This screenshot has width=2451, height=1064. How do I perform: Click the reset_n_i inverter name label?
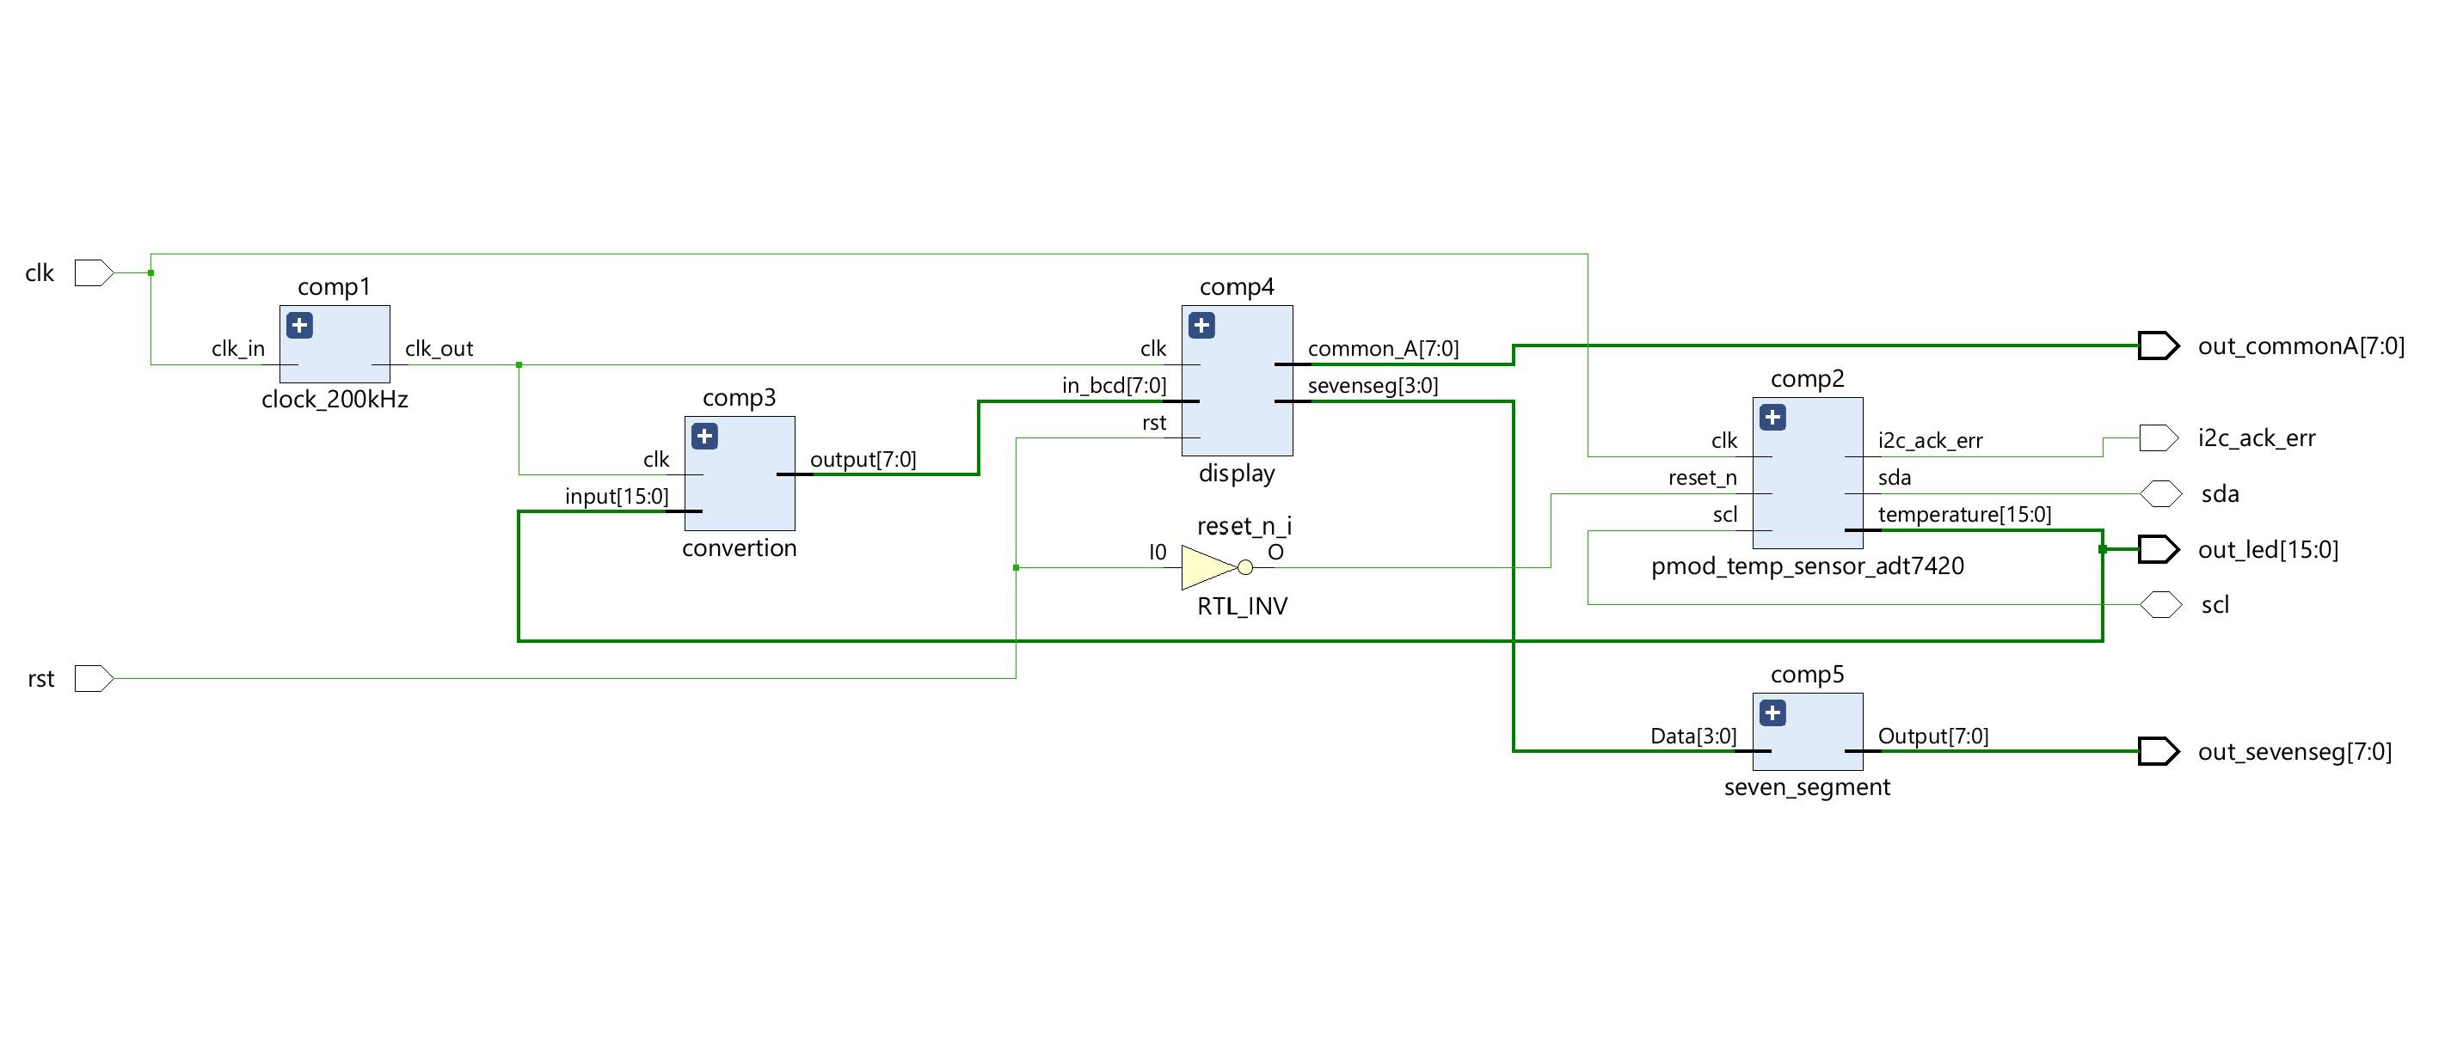(x=1244, y=526)
